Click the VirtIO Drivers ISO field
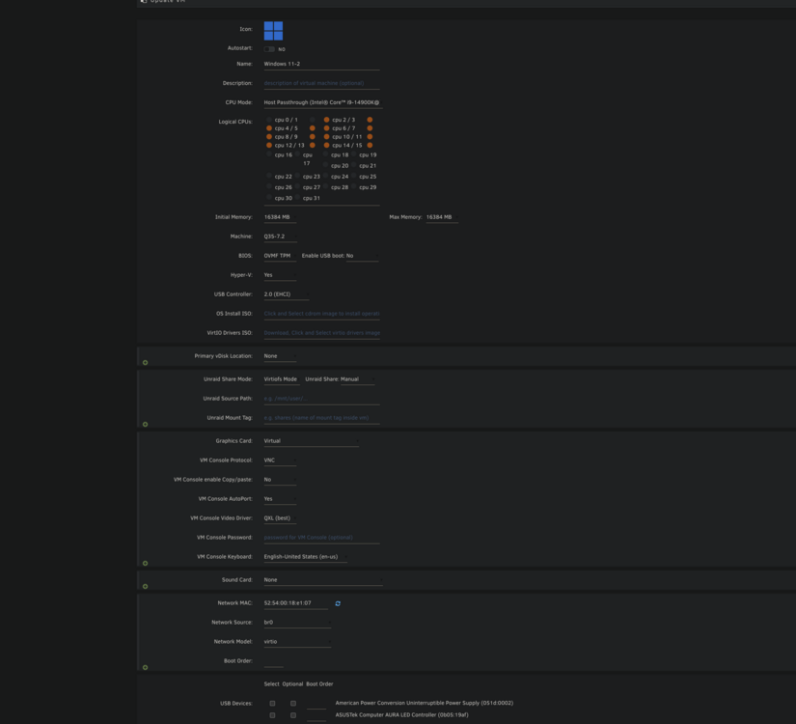Viewport: 796px width, 724px height. 322,334
